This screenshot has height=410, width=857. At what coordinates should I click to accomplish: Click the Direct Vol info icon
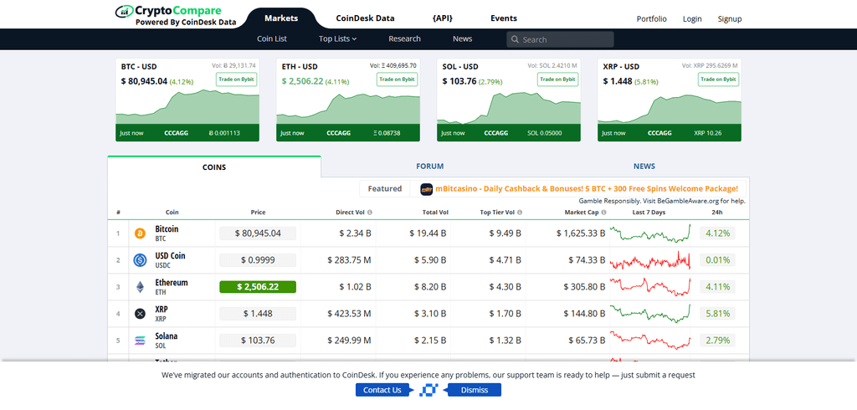369,213
